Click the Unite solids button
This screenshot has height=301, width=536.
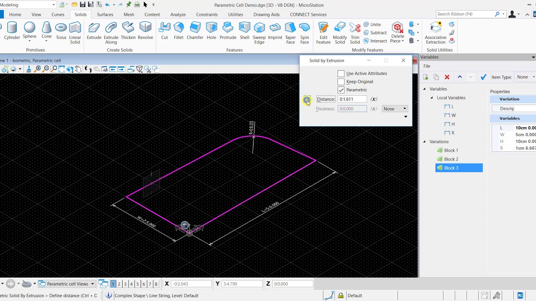[372, 24]
